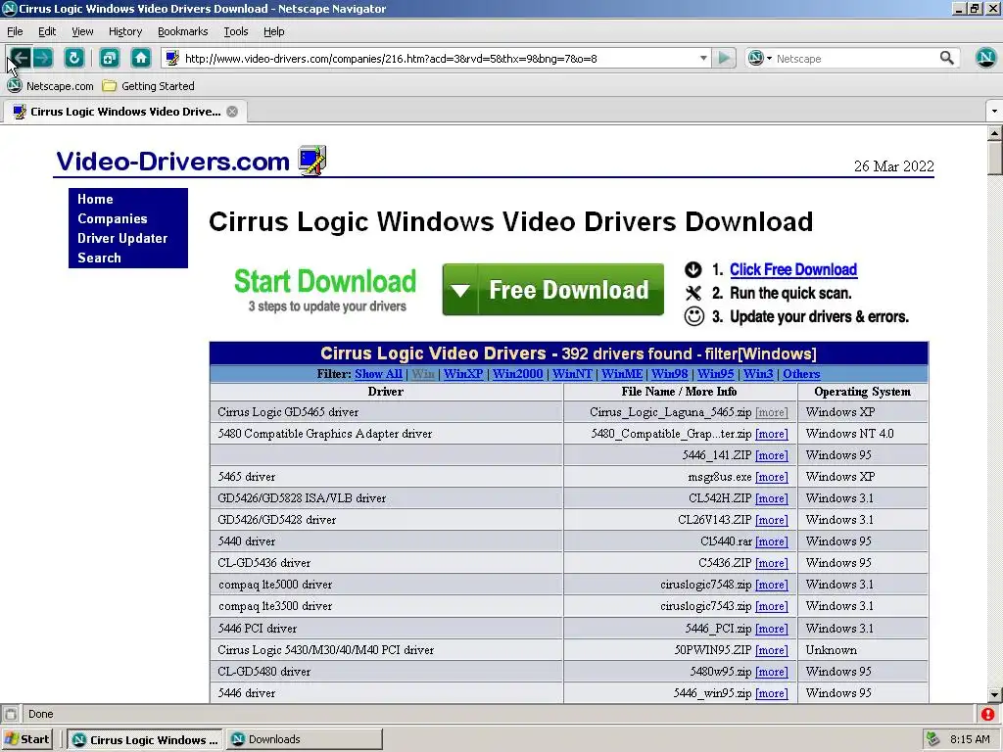Screen dimensions: 1003x752
Task: Filter drivers by Others
Action: (801, 373)
